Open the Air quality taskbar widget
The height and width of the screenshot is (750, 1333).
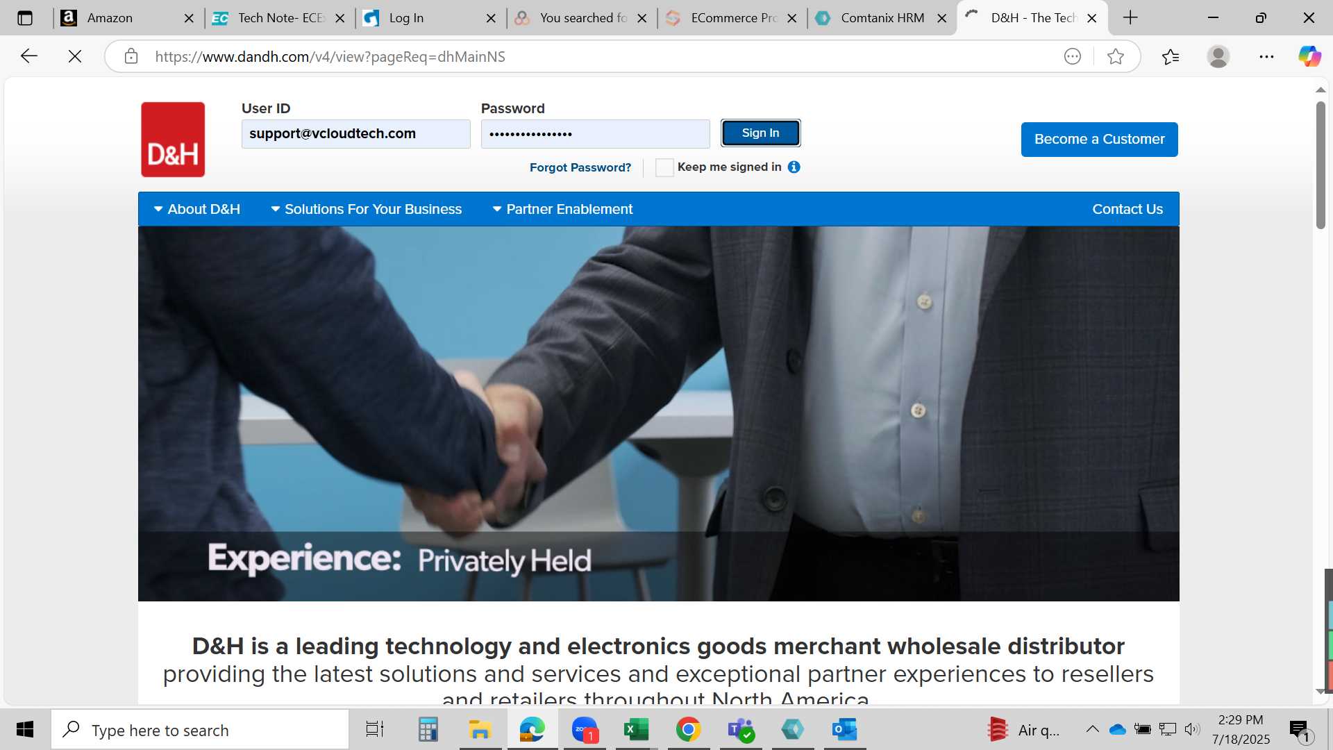pos(1024,729)
